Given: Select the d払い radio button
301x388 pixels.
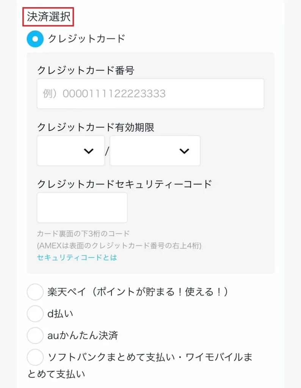Looking at the screenshot, I should click(x=35, y=314).
